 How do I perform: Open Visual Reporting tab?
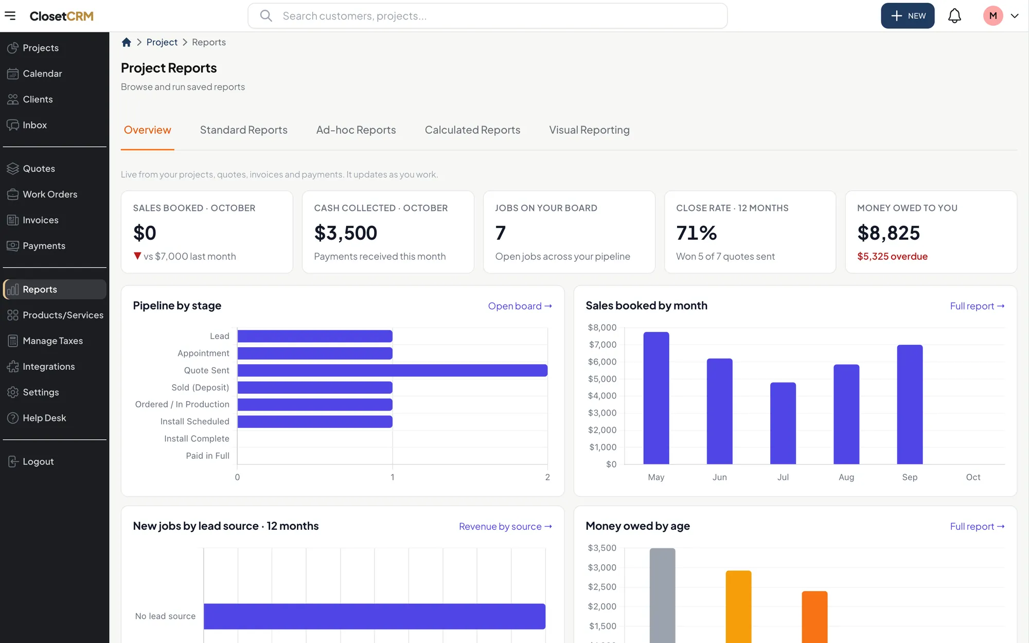(589, 130)
